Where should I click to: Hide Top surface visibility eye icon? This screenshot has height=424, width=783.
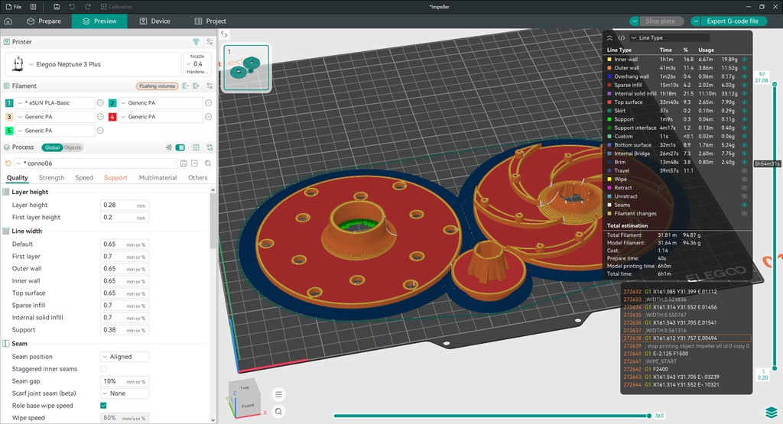point(745,102)
